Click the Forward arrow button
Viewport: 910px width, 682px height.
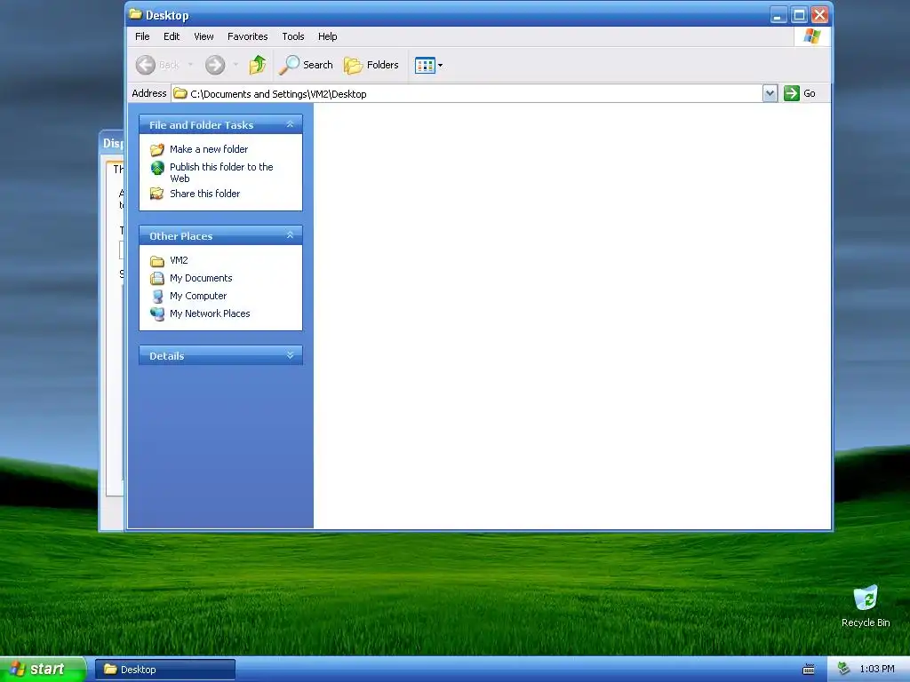[215, 64]
